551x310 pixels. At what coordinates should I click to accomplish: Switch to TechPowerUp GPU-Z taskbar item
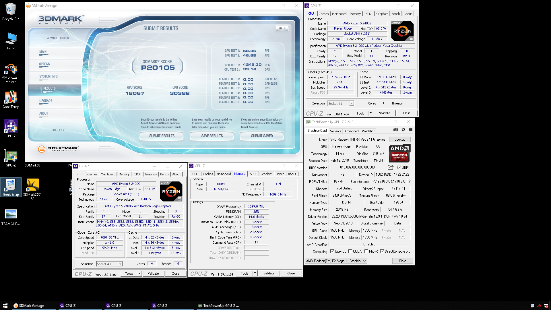tap(218, 306)
